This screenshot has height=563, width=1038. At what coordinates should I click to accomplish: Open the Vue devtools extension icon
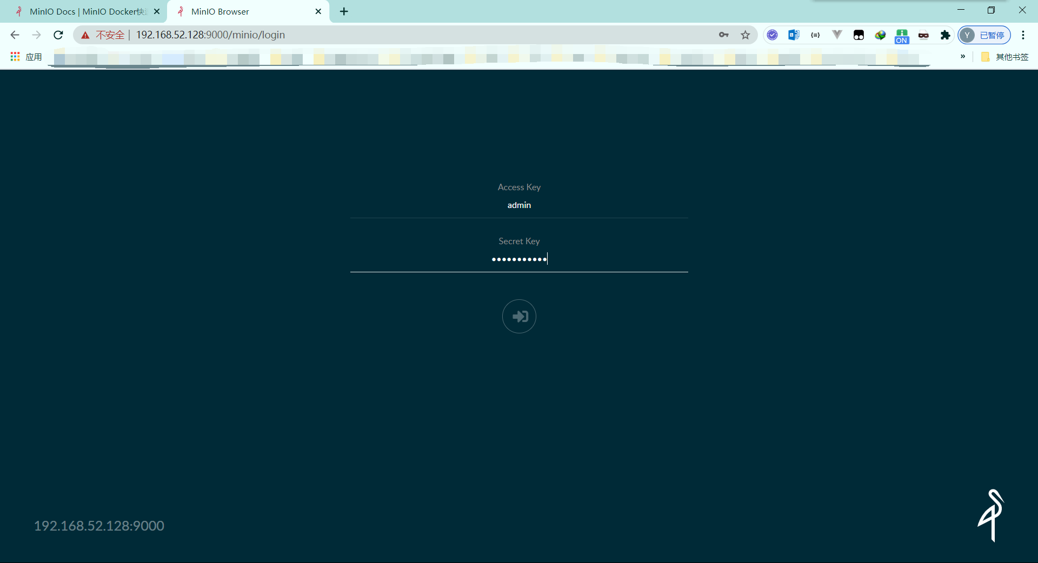(x=837, y=35)
